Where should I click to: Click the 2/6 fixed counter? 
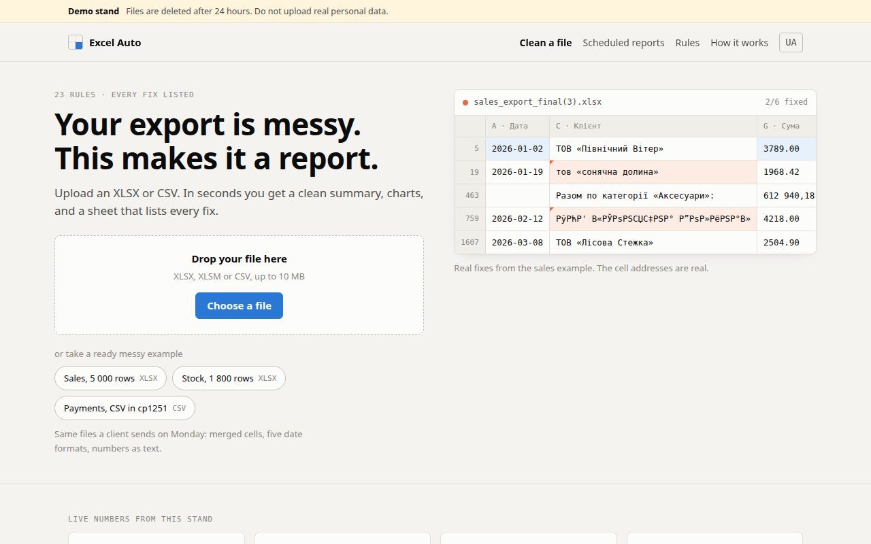point(786,102)
